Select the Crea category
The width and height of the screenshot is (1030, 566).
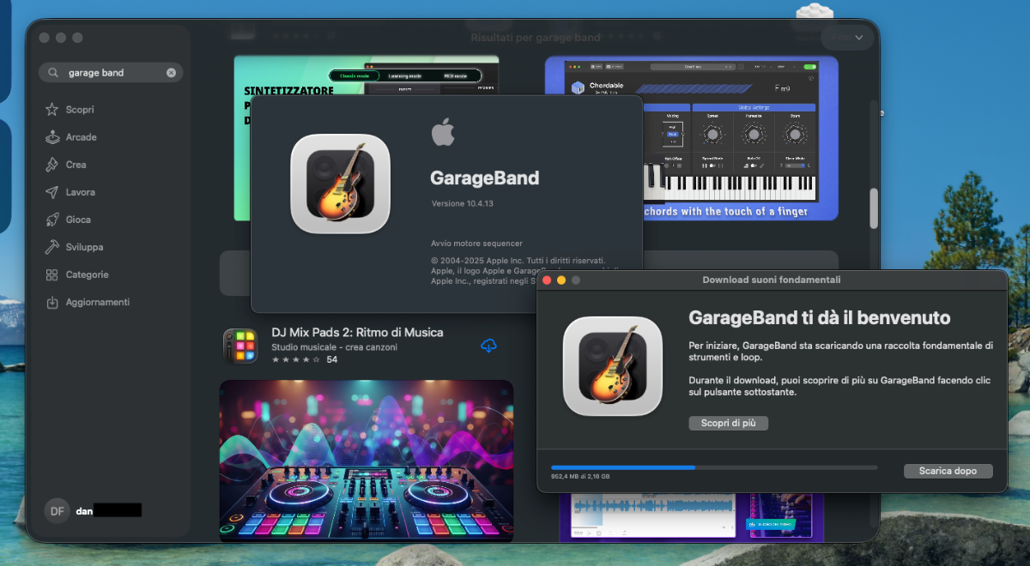(x=76, y=165)
